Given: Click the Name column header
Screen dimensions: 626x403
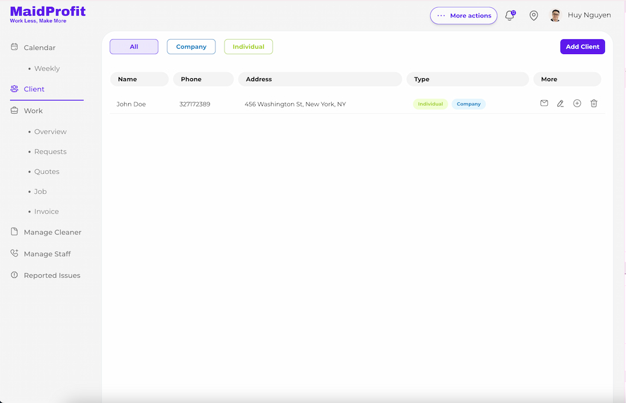Looking at the screenshot, I should pyautogui.click(x=139, y=79).
